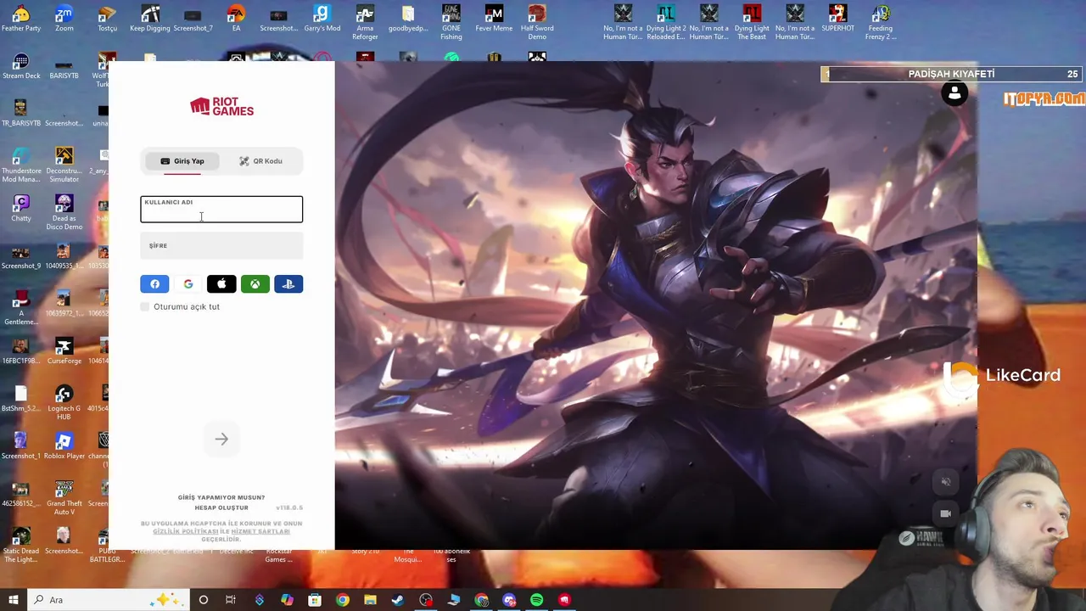Open the Half Sword Demo desktop shortcut
The image size is (1086, 611).
[537, 22]
